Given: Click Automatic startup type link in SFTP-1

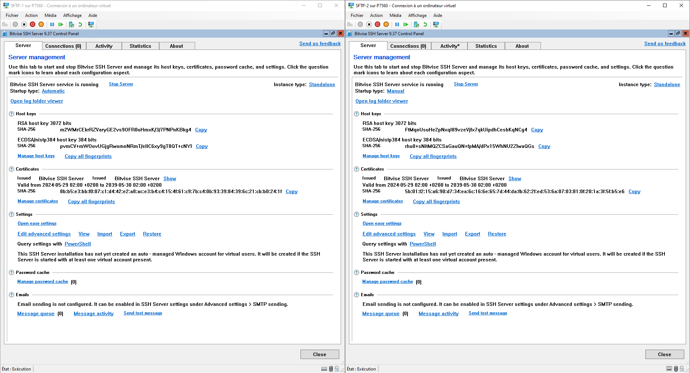Looking at the screenshot, I should [x=53, y=91].
